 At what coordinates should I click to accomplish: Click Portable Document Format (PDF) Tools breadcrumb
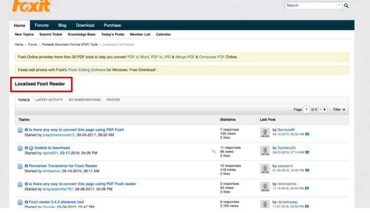tap(70, 44)
